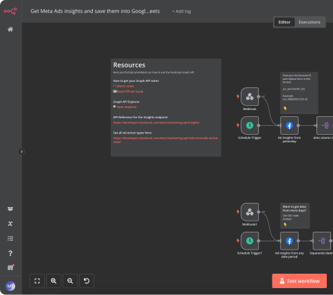333x295 pixels.
Task: Open the Variables icon in sidebar
Action: pyautogui.click(x=10, y=223)
